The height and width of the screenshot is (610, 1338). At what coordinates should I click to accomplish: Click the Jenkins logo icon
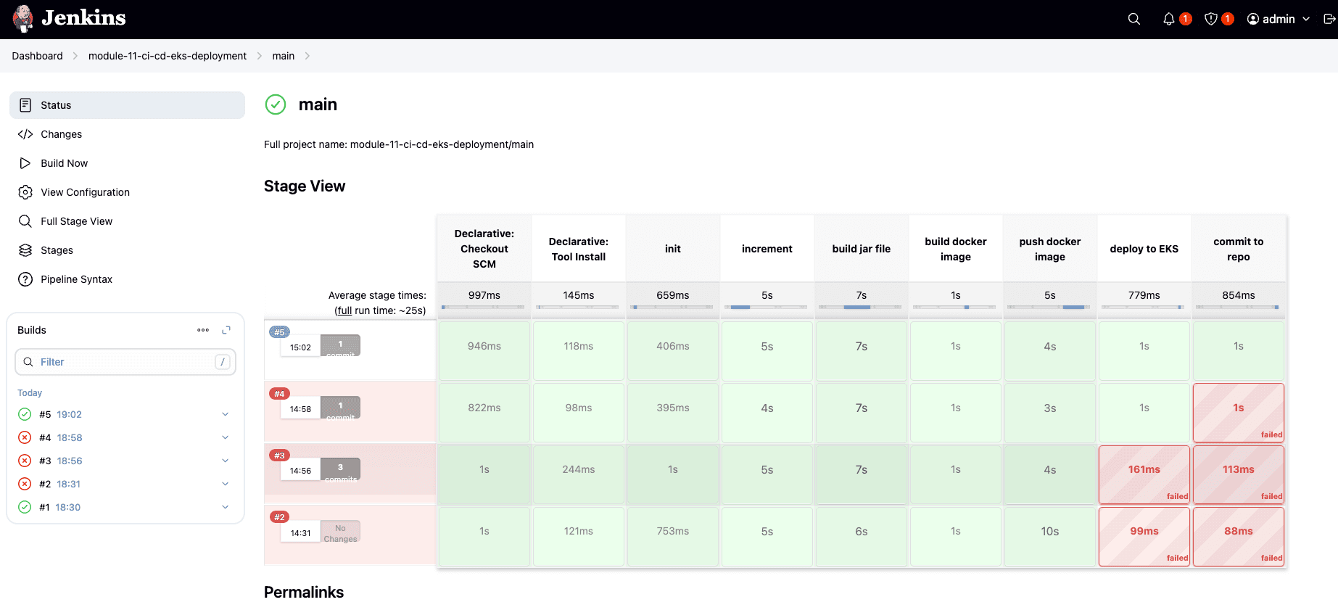click(x=23, y=19)
